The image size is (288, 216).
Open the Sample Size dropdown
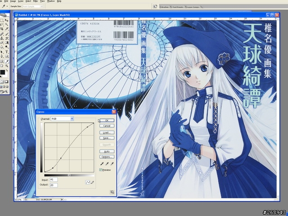[33, 6]
